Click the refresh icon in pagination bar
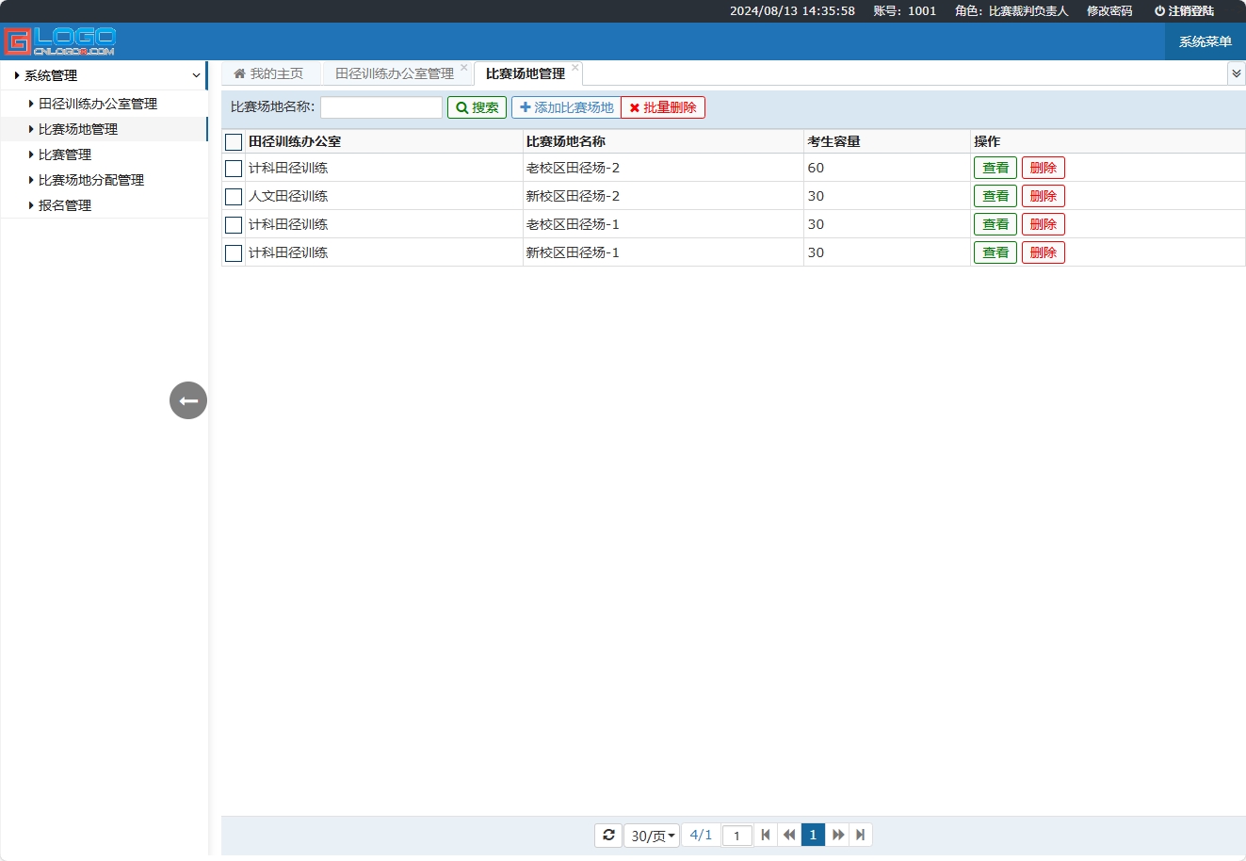This screenshot has width=1246, height=861. [x=608, y=835]
